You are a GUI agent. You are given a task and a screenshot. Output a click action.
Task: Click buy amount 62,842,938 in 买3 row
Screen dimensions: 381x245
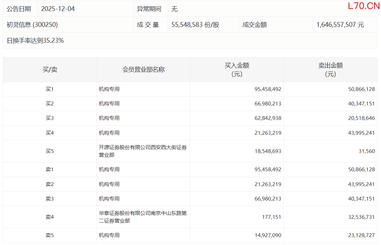pyautogui.click(x=268, y=118)
